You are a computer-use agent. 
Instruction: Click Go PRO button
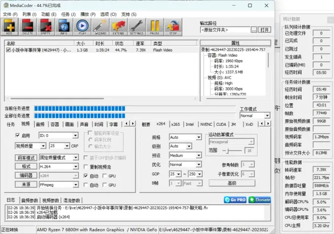point(235,200)
